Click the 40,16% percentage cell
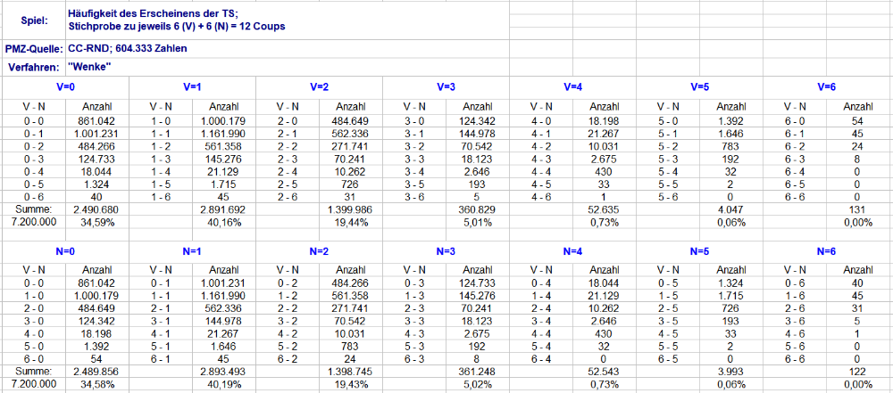The width and height of the screenshot is (893, 393). [224, 223]
